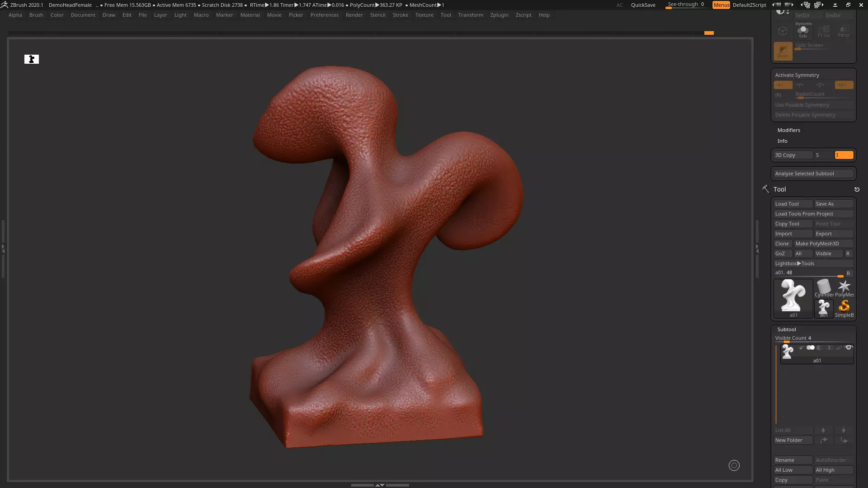
Task: Click subtool move-into-folder right-arrow icon
Action: coord(823,440)
